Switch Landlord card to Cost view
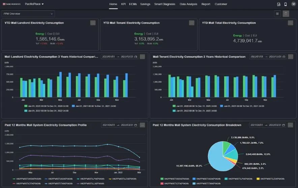The width and height of the screenshot is (298, 188). [50, 34]
